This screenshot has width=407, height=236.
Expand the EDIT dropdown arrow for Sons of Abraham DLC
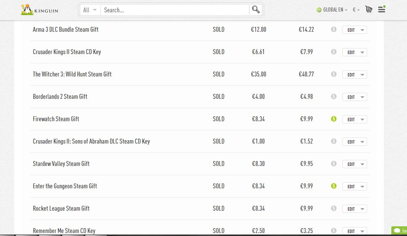(x=362, y=142)
